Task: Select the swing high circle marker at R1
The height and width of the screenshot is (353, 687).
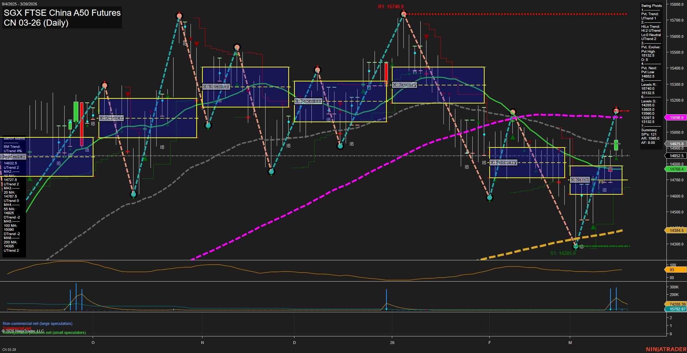Action: [403, 14]
